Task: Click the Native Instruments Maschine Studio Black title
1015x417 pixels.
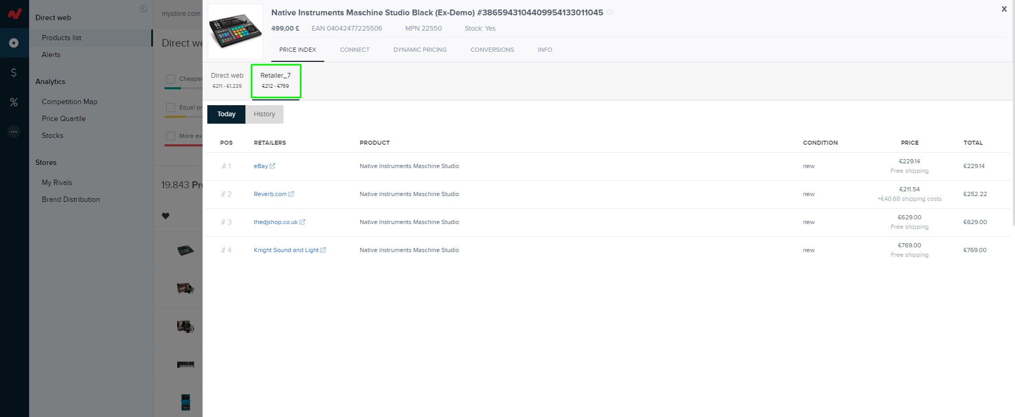Action: [437, 13]
